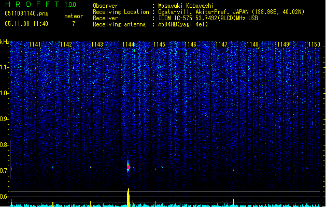326x207 pixels.
Task: Click time marker 1146
Action: click(190, 45)
